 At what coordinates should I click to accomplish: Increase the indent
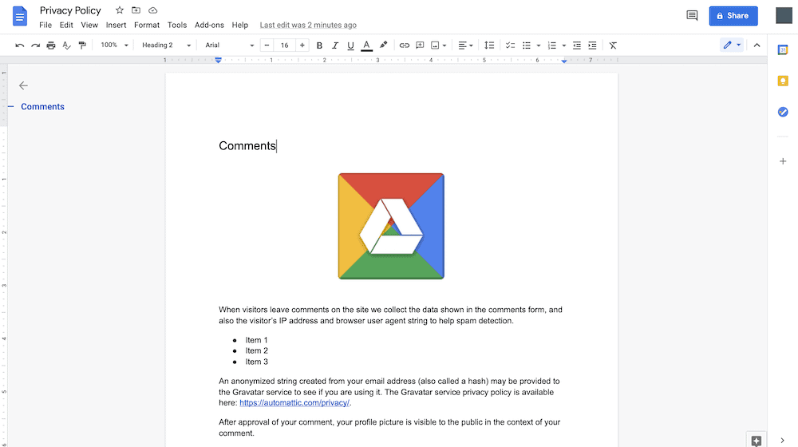click(592, 45)
